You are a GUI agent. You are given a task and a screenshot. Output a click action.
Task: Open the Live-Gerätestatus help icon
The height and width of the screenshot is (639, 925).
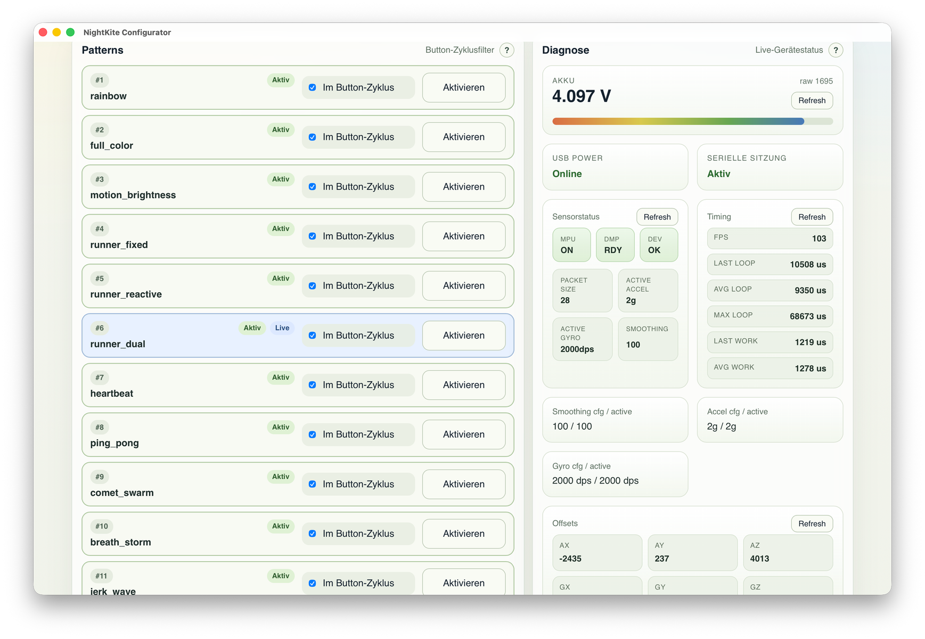tap(836, 50)
